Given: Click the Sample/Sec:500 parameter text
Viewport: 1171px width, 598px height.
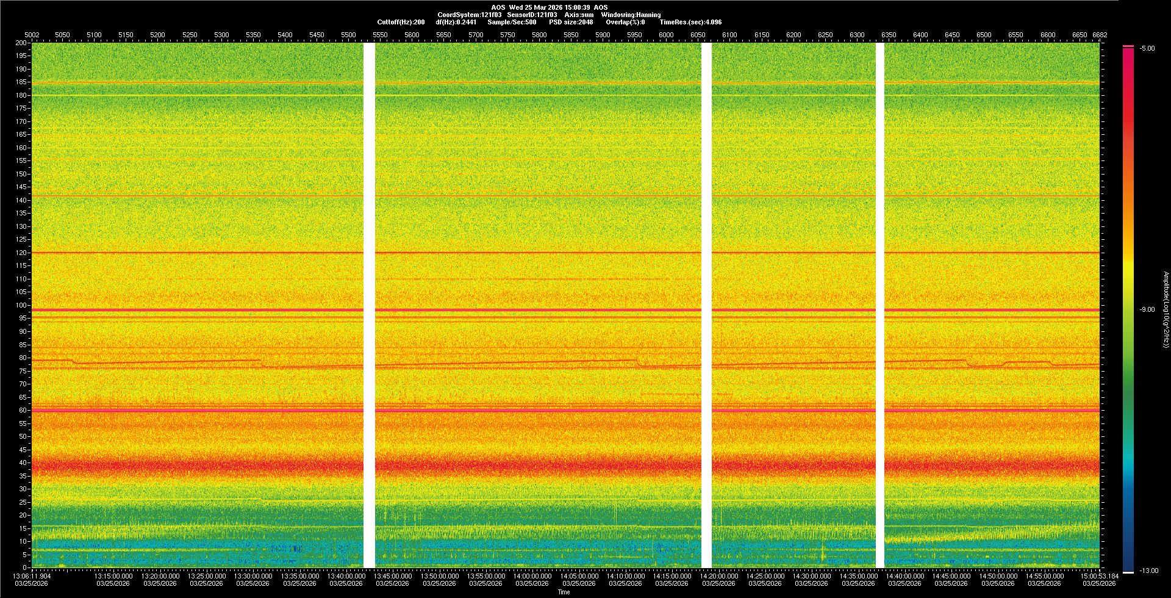Looking at the screenshot, I should [x=512, y=22].
